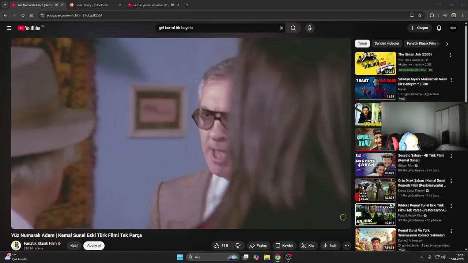Open the Fanatik Klasik Film channel name link

(x=40, y=243)
